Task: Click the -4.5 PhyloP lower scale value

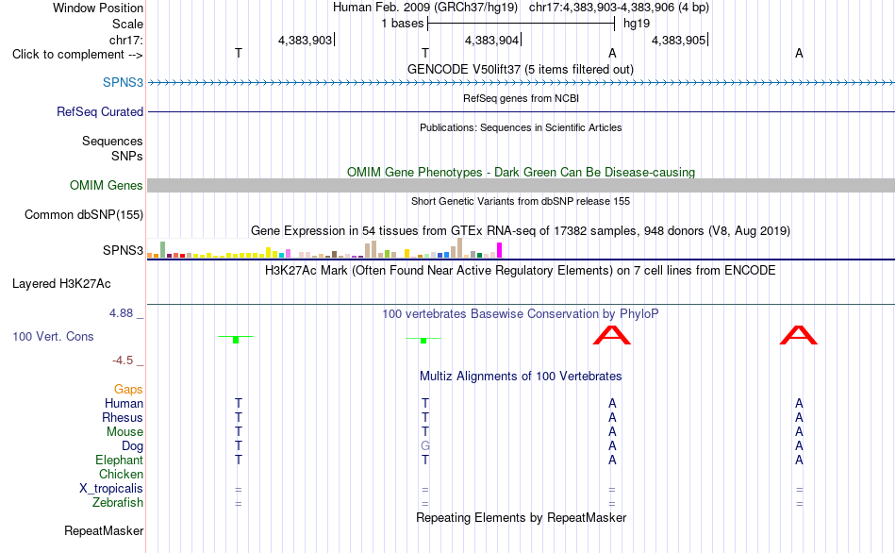Action: point(123,360)
